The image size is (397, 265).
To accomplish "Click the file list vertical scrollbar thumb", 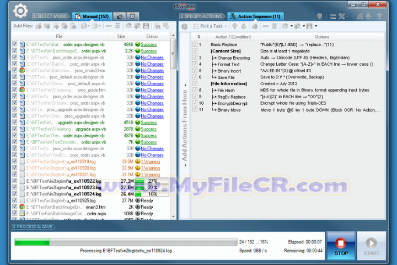I will tap(174, 54).
